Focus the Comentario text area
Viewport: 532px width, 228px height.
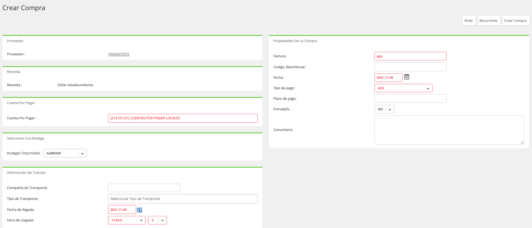tap(449, 130)
